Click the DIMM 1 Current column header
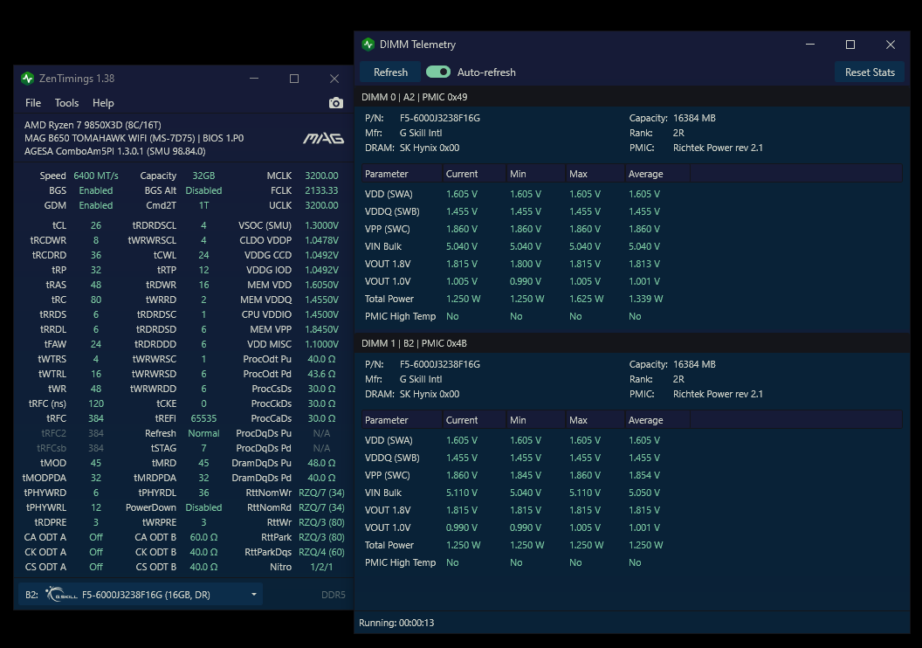Viewport: 922px width, 648px height. point(474,420)
